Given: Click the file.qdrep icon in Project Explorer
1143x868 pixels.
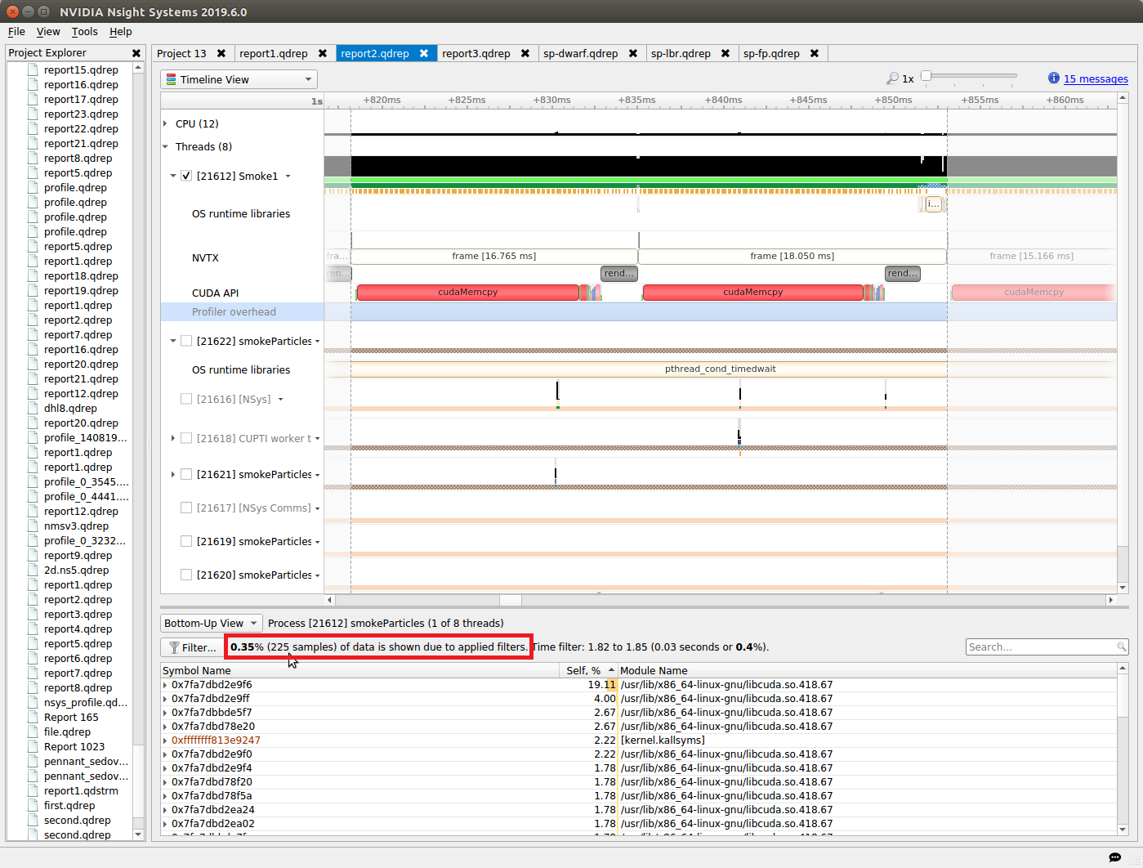Looking at the screenshot, I should click(x=32, y=732).
